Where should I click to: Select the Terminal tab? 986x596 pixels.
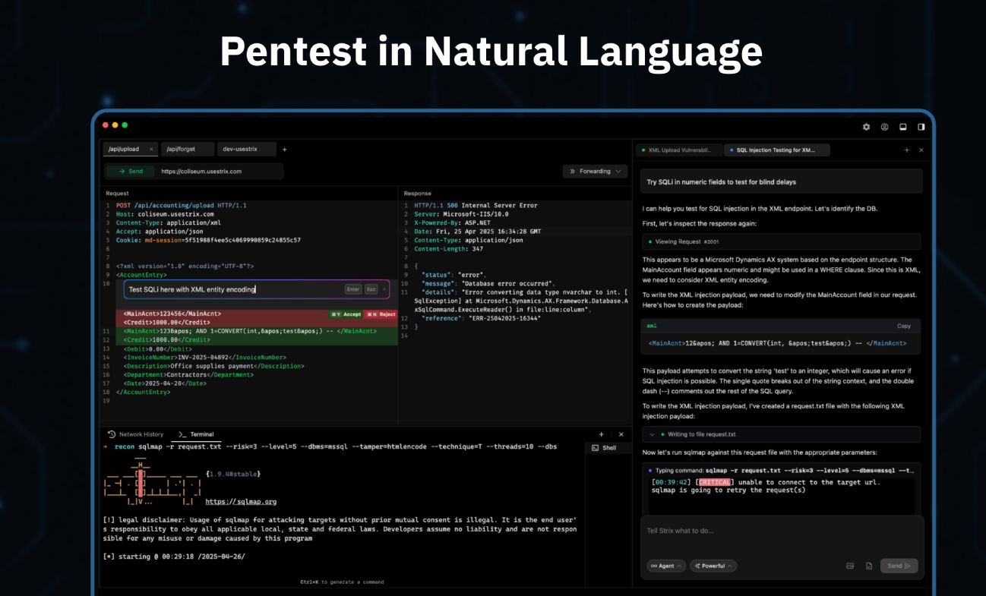pos(196,434)
